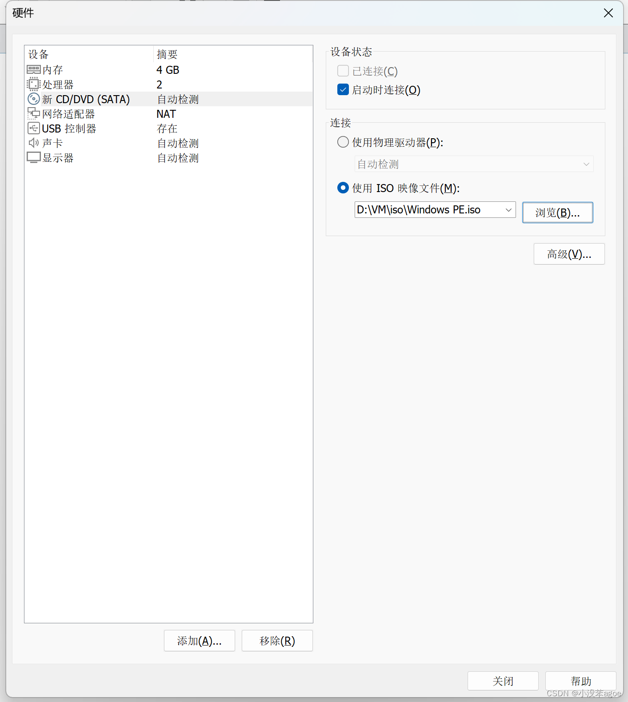Viewport: 628px width, 702px height.
Task: Click the processor count value 2
Action: 159,84
